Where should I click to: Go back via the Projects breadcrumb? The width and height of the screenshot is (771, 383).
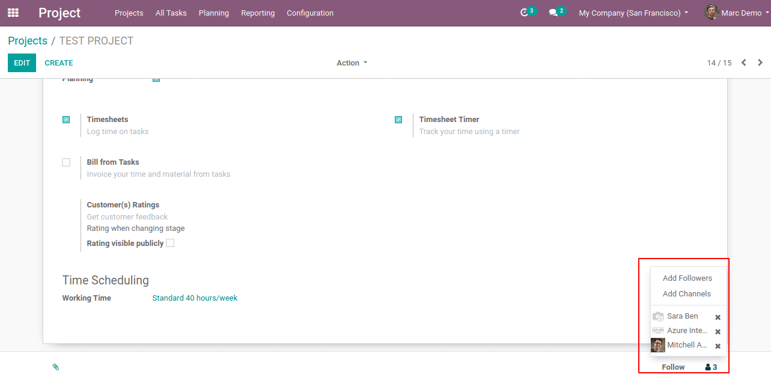click(x=28, y=41)
